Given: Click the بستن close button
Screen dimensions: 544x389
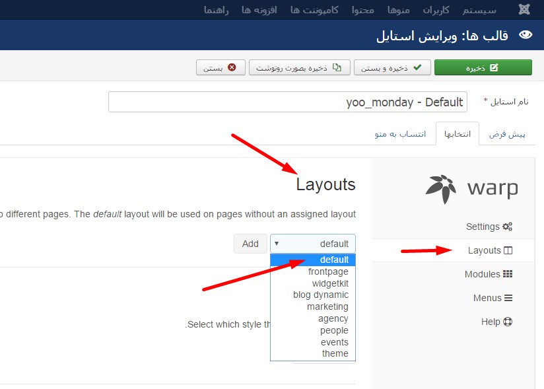Looking at the screenshot, I should click(221, 67).
